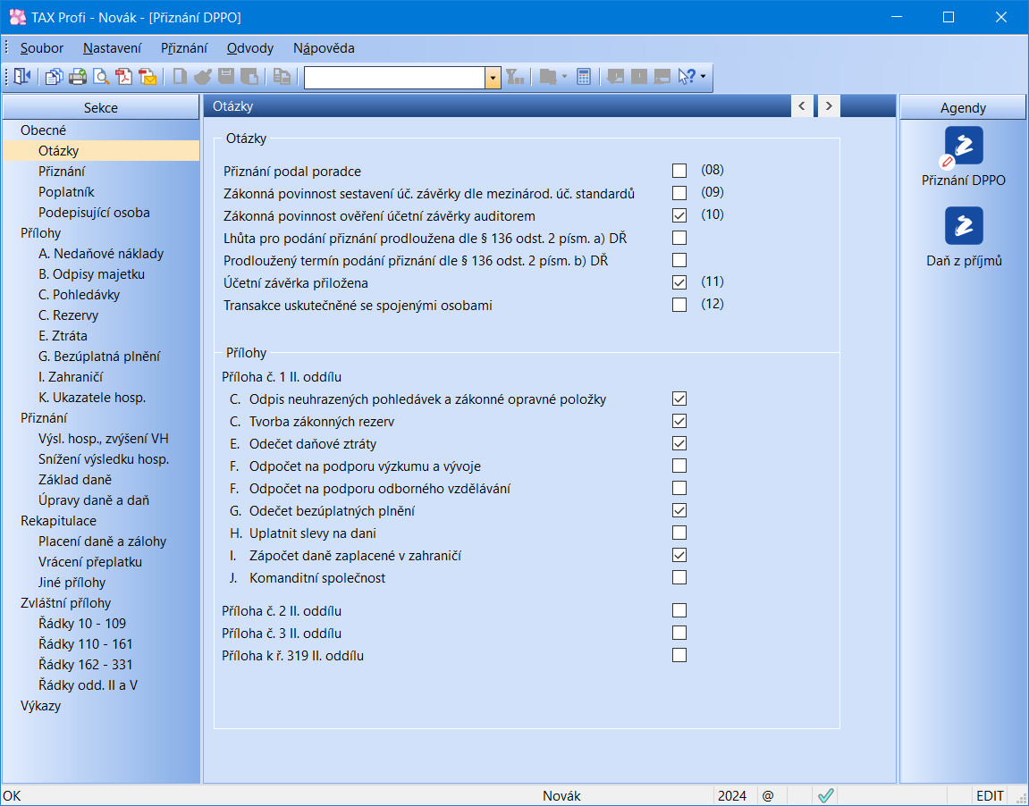The height and width of the screenshot is (806, 1029).
Task: Open the Přiznání menu
Action: [x=184, y=48]
